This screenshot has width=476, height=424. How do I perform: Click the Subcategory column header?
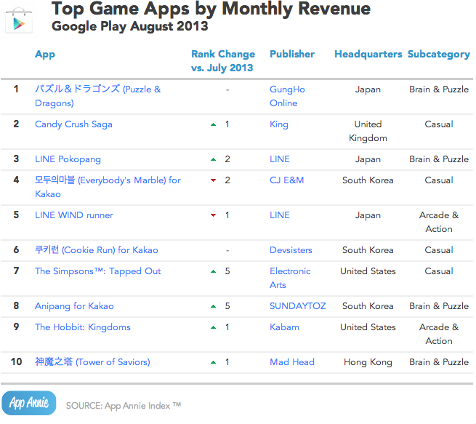click(439, 55)
